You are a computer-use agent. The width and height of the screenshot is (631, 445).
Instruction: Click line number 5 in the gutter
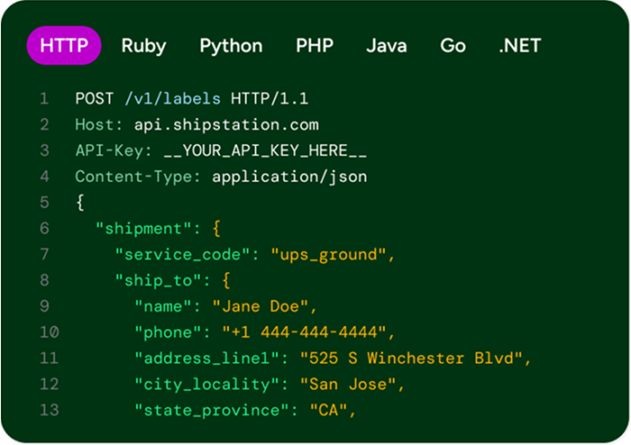45,202
